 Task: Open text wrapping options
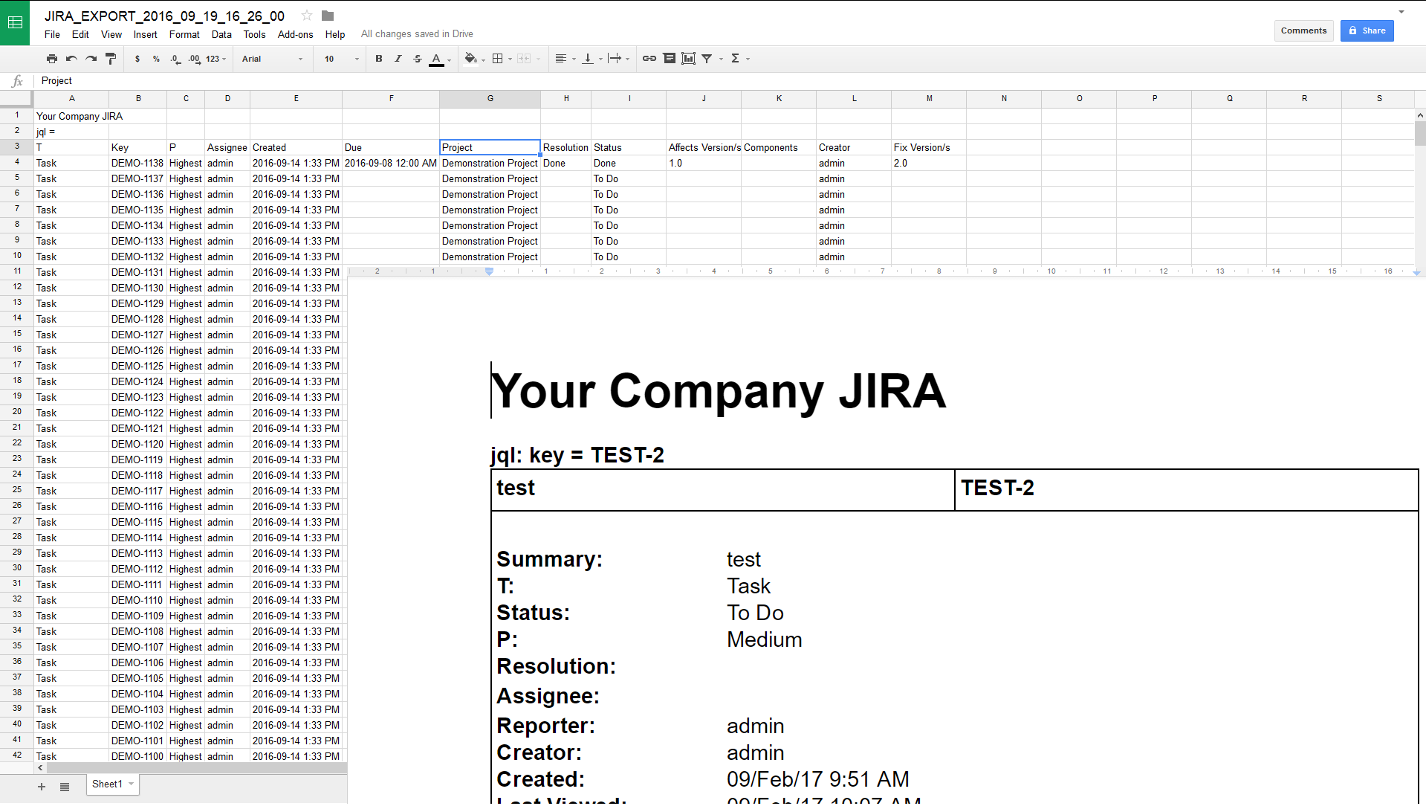click(x=615, y=59)
